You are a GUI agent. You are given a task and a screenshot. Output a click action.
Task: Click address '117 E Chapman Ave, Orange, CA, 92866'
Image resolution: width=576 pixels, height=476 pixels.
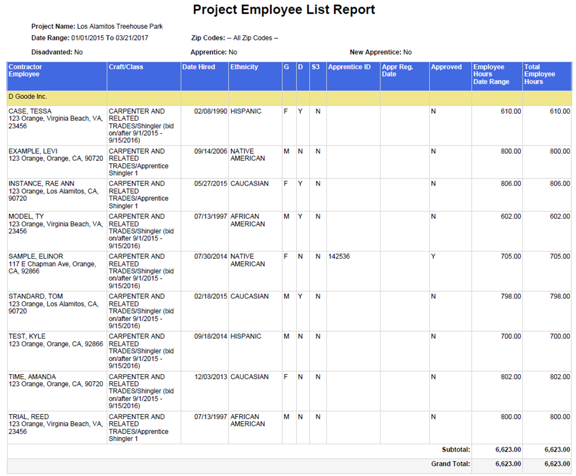(x=52, y=267)
